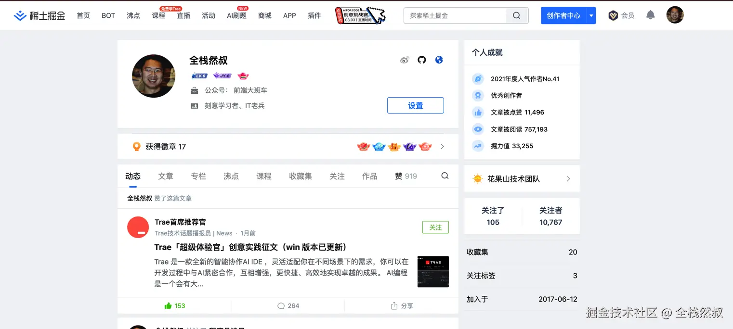733x329 pixels.
Task: Open APP in top navigation
Action: click(289, 15)
